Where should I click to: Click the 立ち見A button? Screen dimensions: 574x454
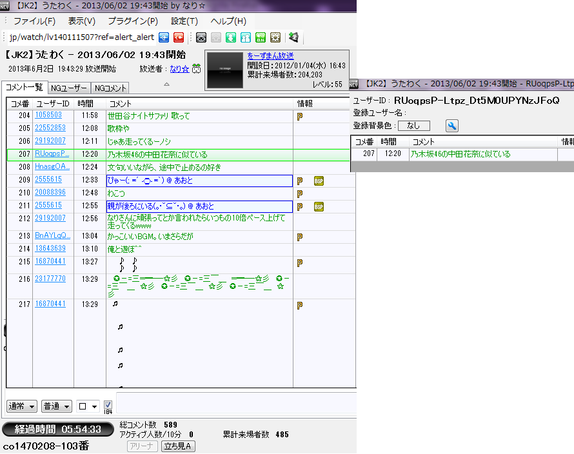(x=178, y=446)
